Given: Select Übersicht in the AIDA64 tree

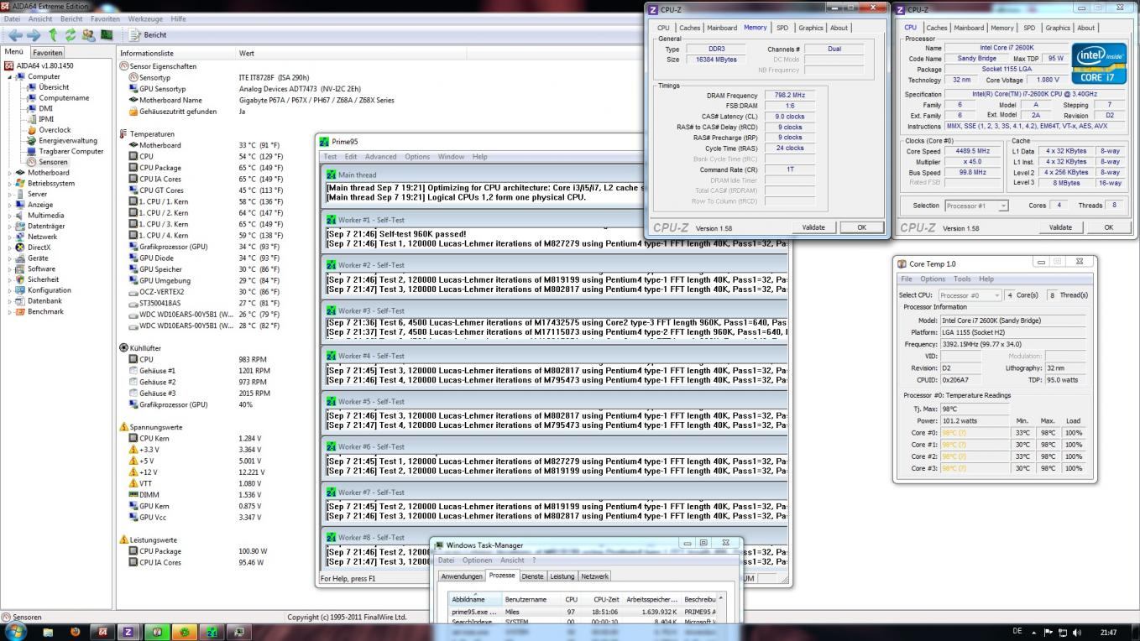Looking at the screenshot, I should coord(54,87).
